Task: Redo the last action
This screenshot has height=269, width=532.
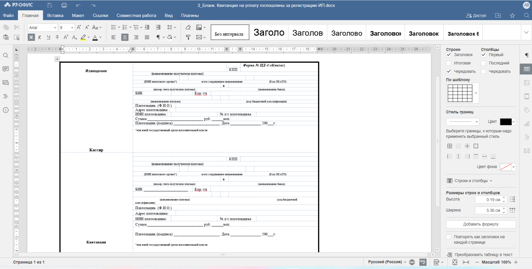Action: (x=93, y=5)
